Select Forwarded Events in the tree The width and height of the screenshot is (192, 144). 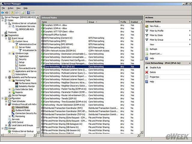tap(27, 68)
